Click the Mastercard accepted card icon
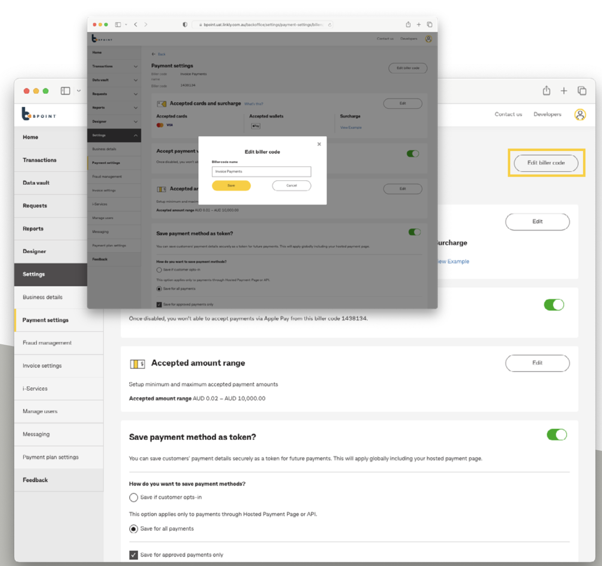 pos(160,124)
